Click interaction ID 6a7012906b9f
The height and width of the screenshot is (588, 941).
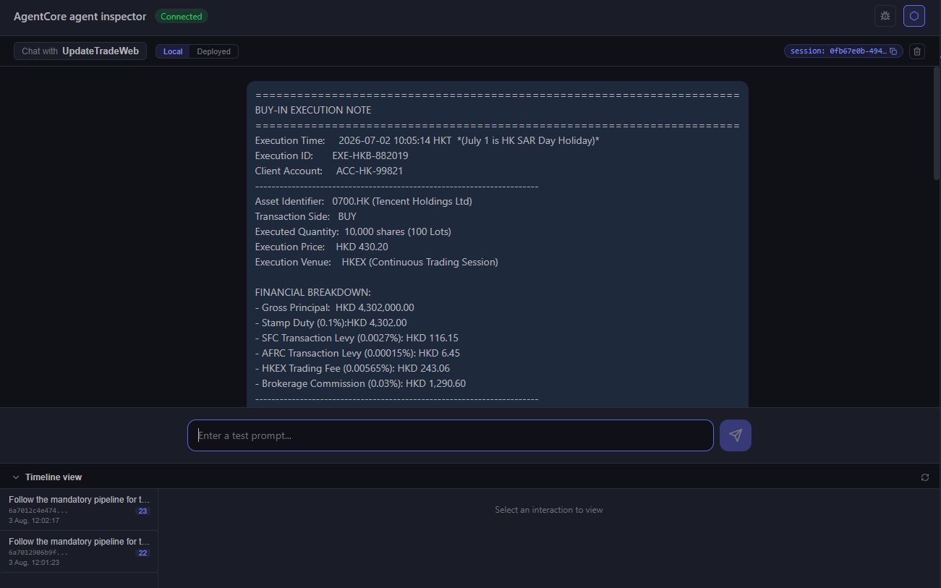[38, 553]
